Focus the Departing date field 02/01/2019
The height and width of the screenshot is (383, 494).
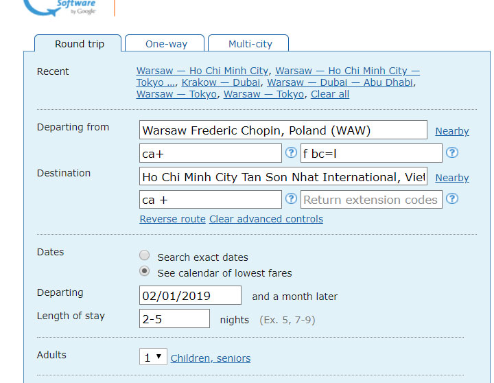pos(190,295)
